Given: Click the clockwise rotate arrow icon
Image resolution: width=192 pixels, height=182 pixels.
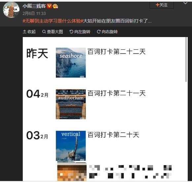Looking at the screenshot, I should 99,32.
